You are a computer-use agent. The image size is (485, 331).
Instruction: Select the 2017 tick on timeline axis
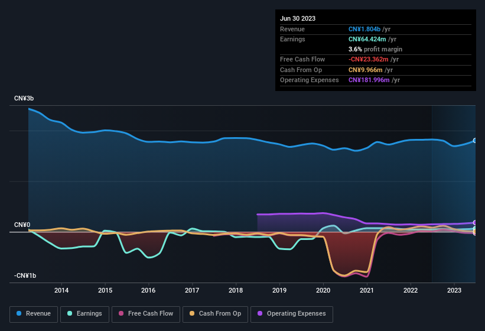(192, 290)
